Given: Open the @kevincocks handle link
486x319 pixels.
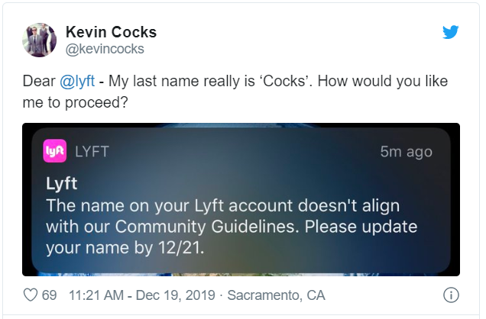Looking at the screenshot, I should 105,49.
